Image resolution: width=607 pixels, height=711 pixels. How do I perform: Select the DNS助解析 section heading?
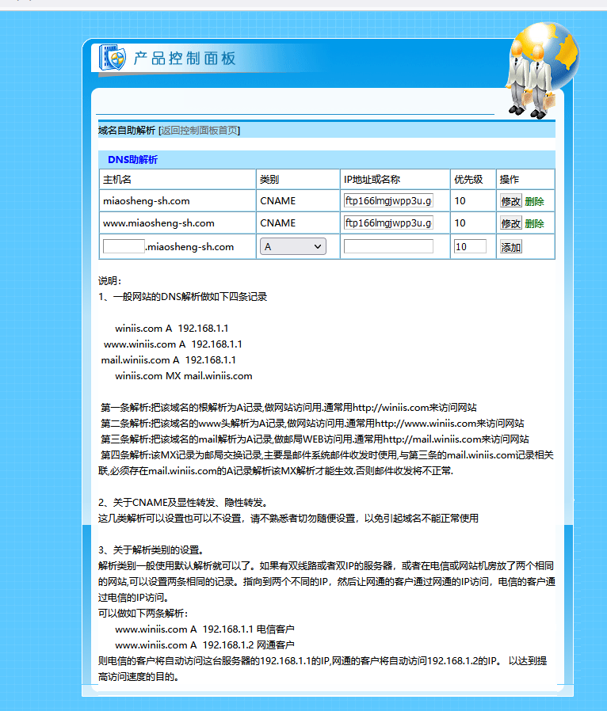[x=132, y=160]
